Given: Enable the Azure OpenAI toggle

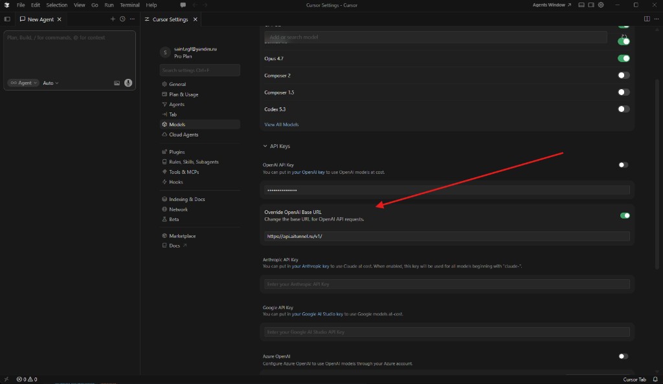Looking at the screenshot, I should (x=624, y=356).
